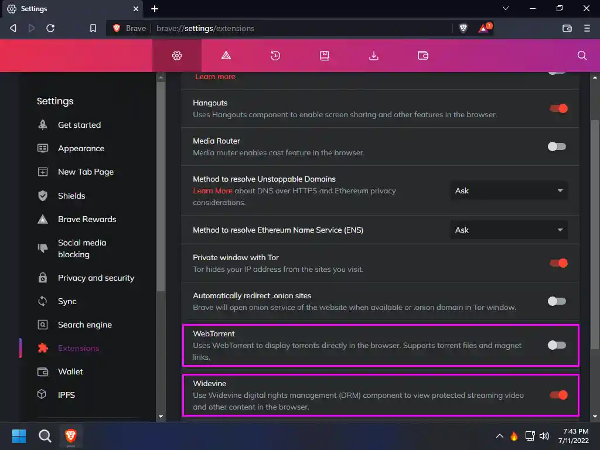Click Brave Shields lion icon in address bar
Screen dimensions: 600x450
[x=463, y=28]
